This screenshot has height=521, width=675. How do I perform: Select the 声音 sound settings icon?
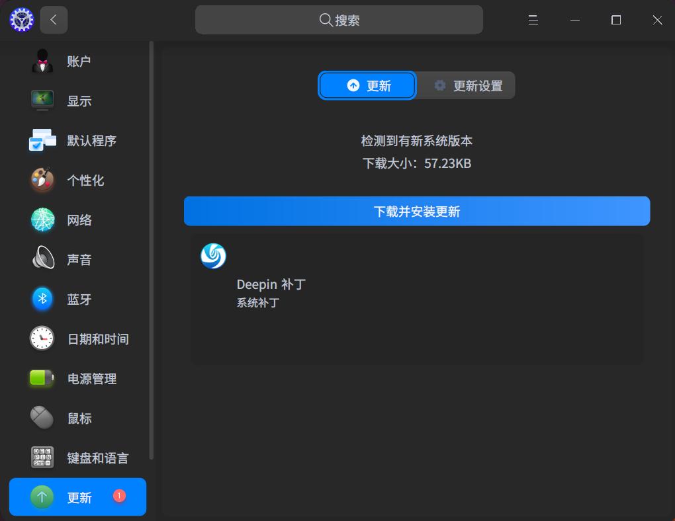(42, 259)
